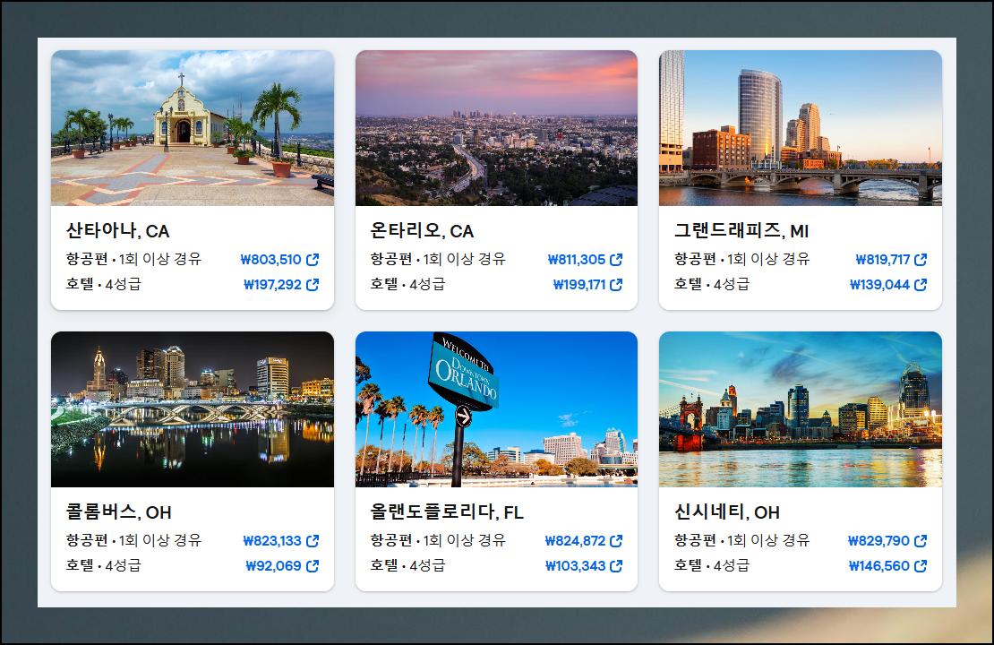Open the 온타리오 hotel price ₩199,171

tap(579, 285)
